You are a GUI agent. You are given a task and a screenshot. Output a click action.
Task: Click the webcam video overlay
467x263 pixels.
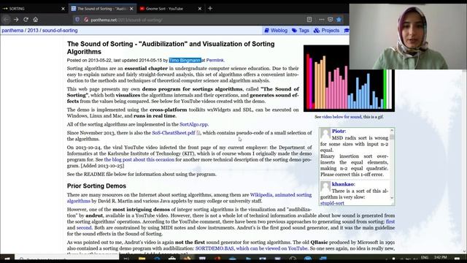[x=407, y=37]
